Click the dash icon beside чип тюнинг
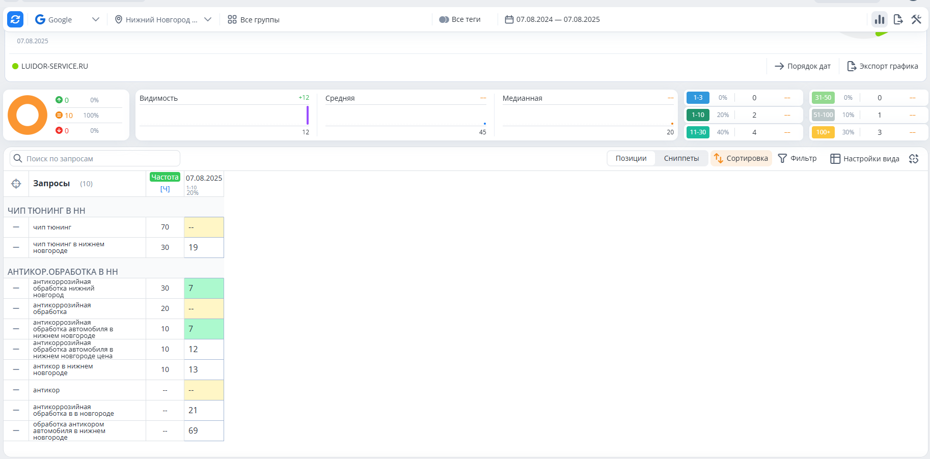 [x=16, y=227]
